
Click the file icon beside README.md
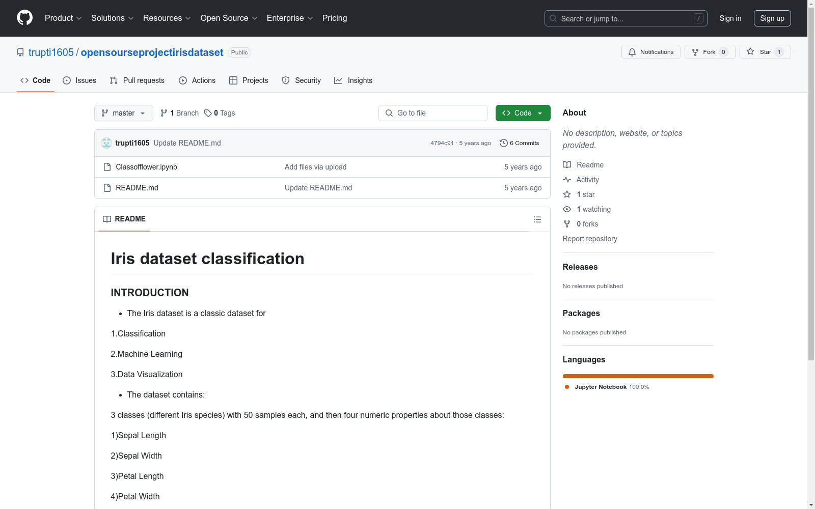[x=107, y=188]
